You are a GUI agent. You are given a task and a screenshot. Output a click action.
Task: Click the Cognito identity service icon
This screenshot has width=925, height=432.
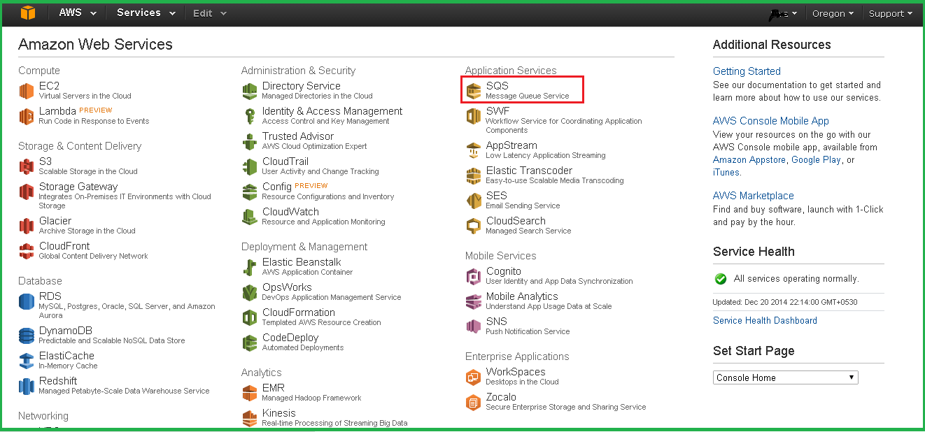coord(473,275)
